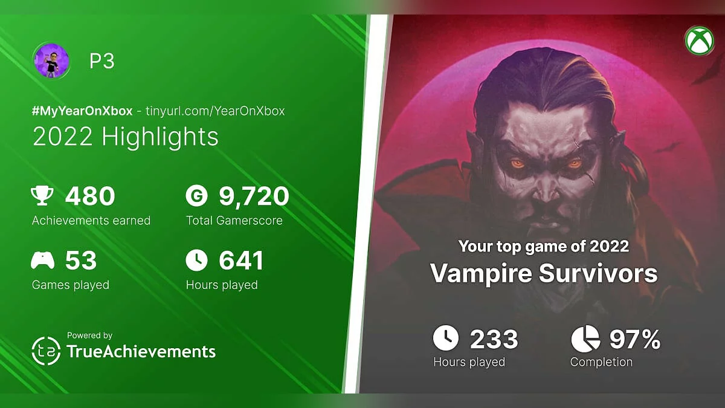Click the Xbox logo icon
The width and height of the screenshot is (725, 408).
pos(699,40)
